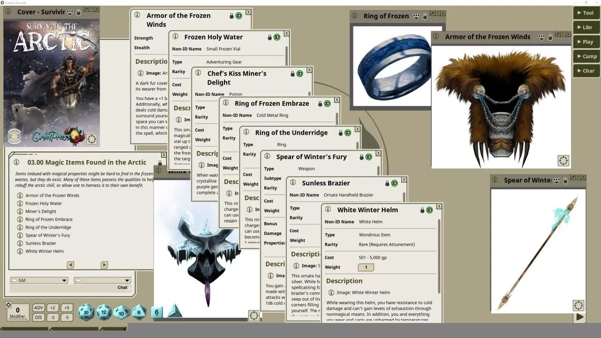This screenshot has width=601, height=338.
Task: Open the image toolbar icon on cover image
Action: [x=92, y=139]
